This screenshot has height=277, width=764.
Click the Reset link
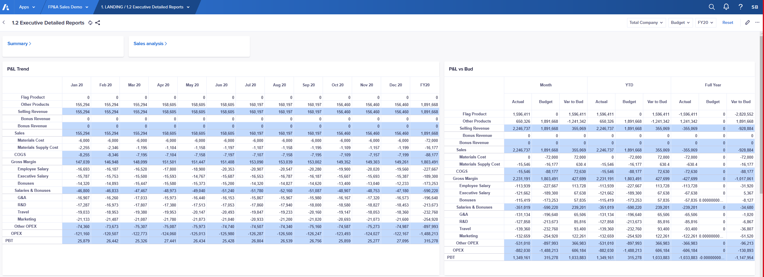point(727,22)
